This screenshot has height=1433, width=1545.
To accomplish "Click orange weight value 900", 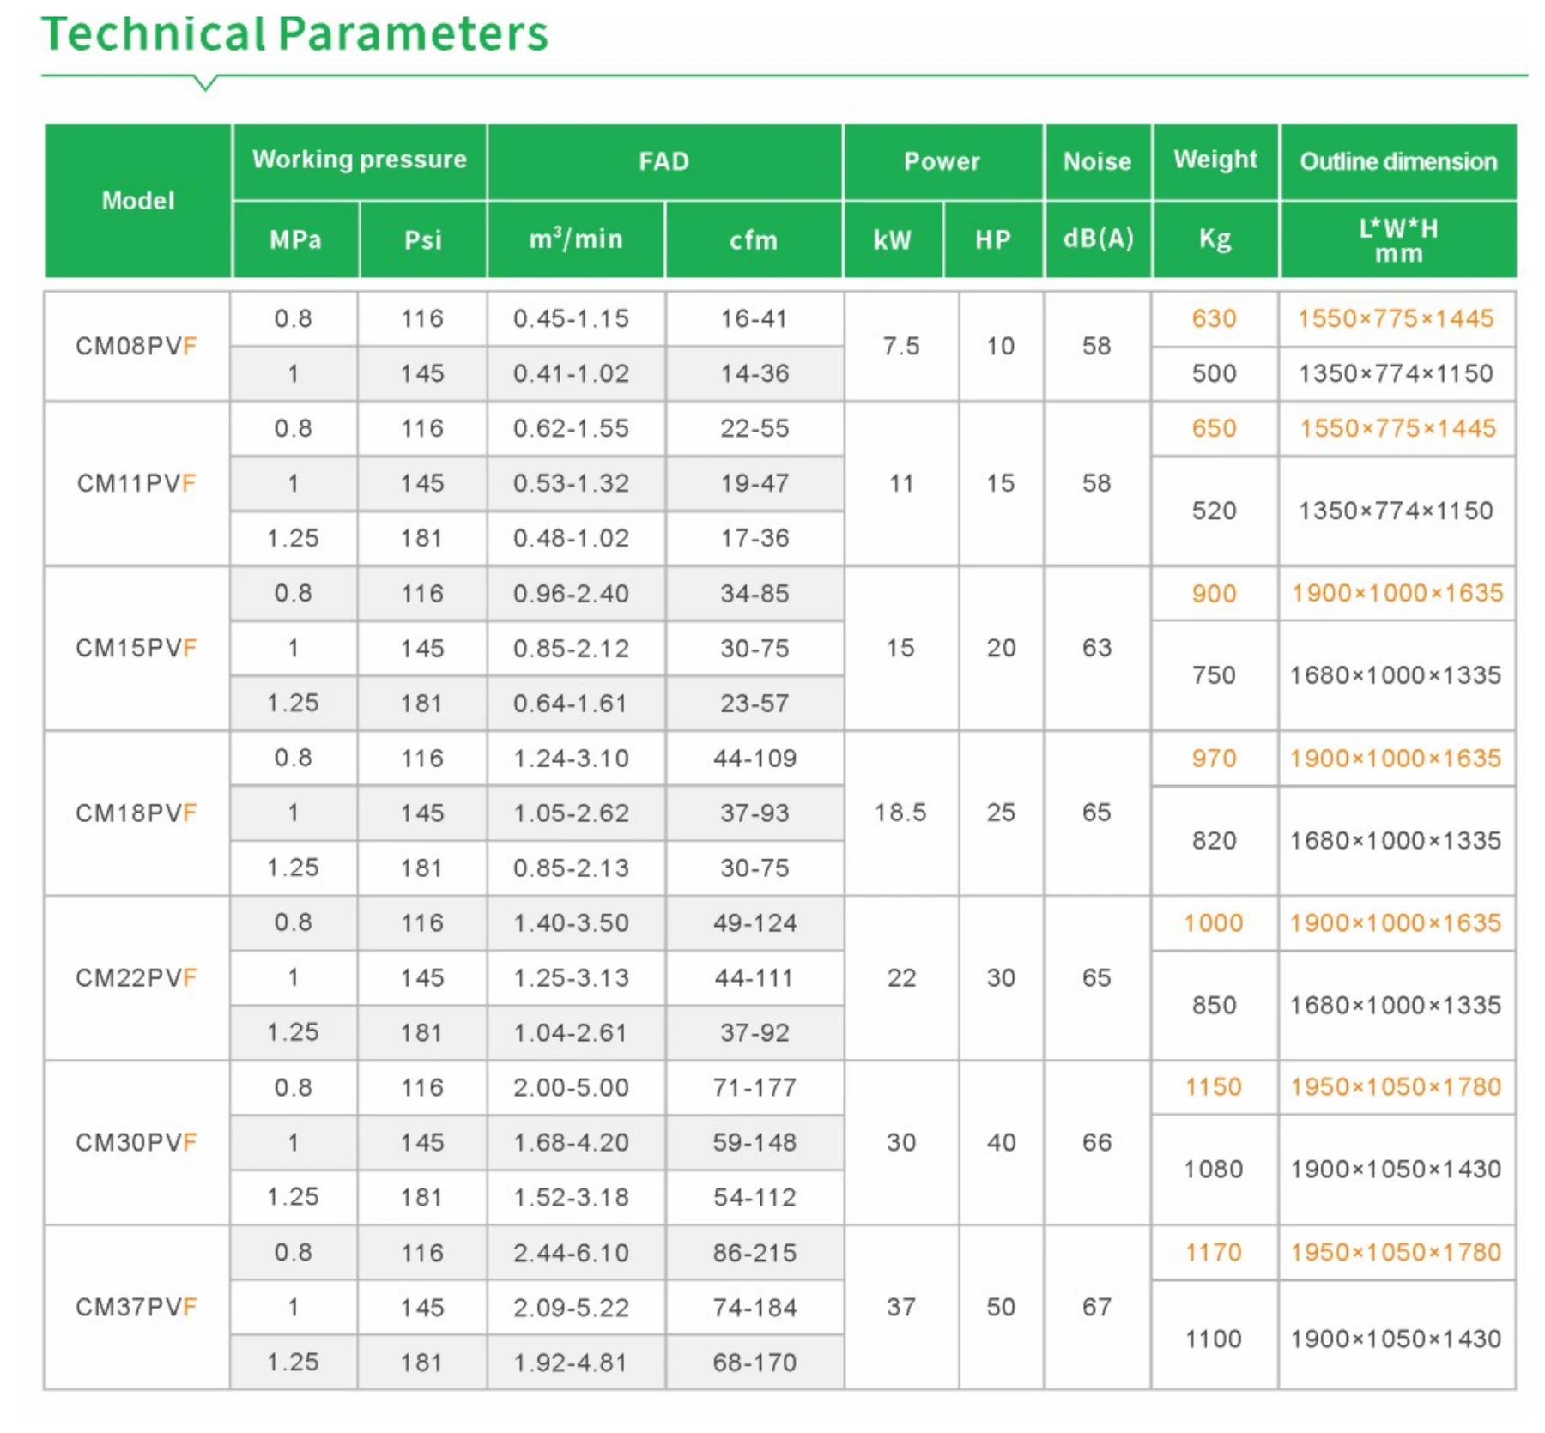I will pos(1214,594).
